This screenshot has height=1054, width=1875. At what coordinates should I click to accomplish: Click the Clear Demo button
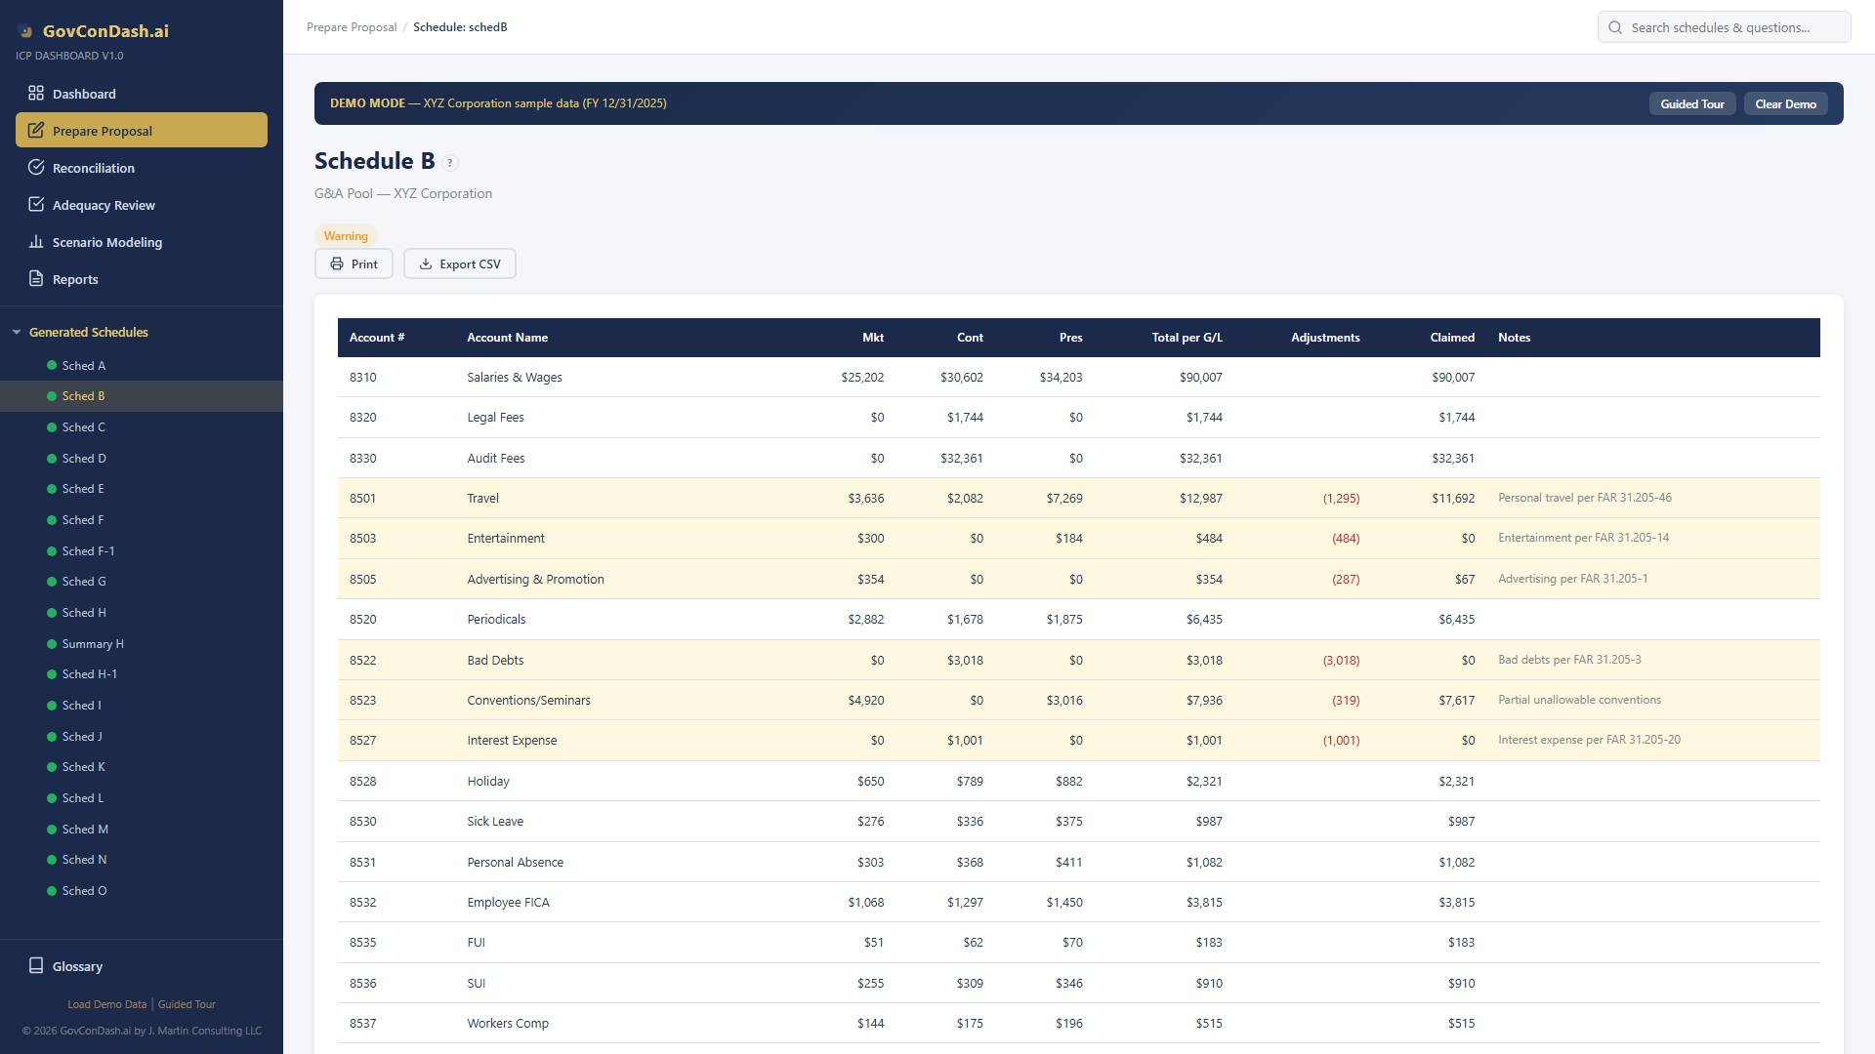pos(1785,104)
